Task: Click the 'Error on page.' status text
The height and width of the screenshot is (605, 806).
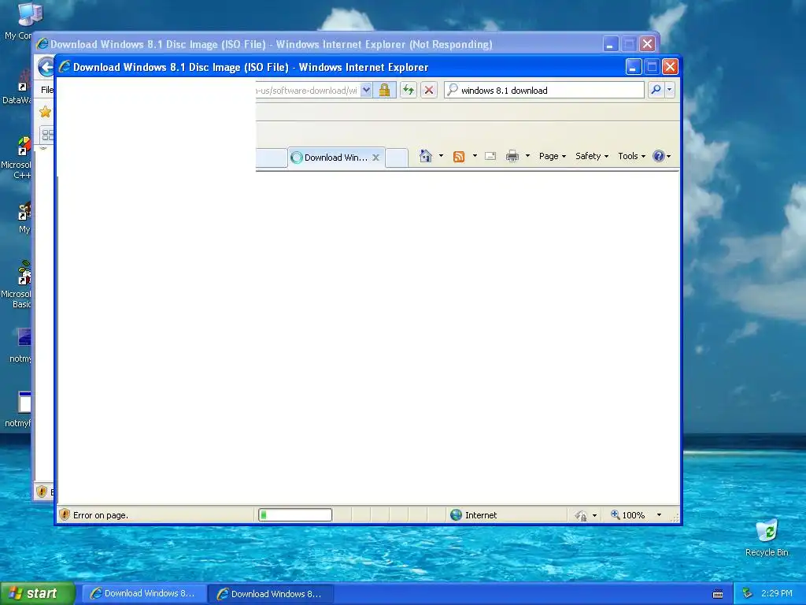Action: click(101, 515)
